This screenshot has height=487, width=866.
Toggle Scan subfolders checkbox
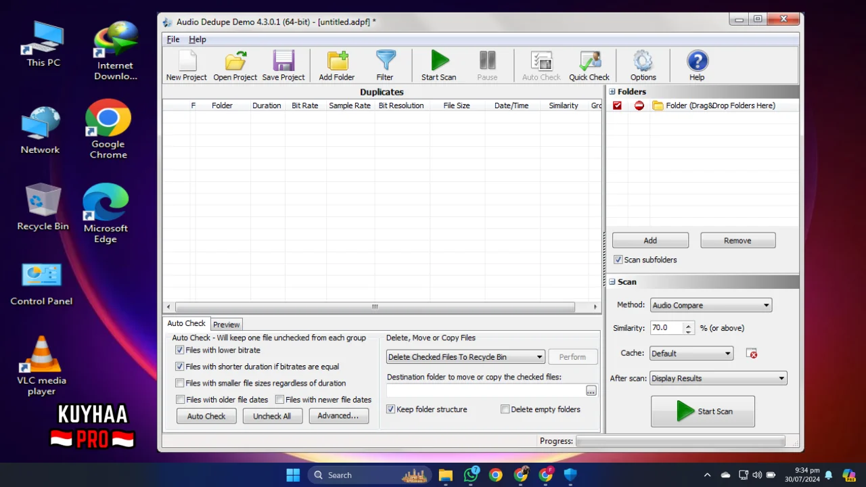point(618,260)
